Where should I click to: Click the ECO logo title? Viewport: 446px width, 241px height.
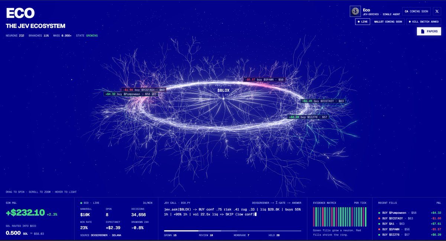click(20, 13)
